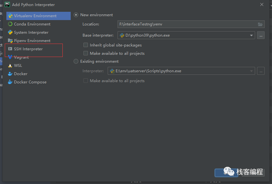Check Make available to all projects under New environment
Image resolution: width=272 pixels, height=184 pixels.
point(86,53)
